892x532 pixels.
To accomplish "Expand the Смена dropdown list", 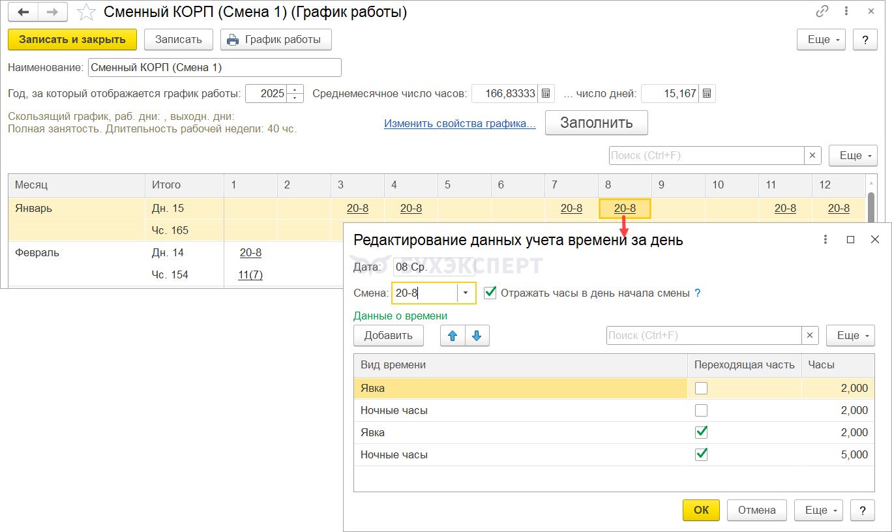I will (466, 293).
